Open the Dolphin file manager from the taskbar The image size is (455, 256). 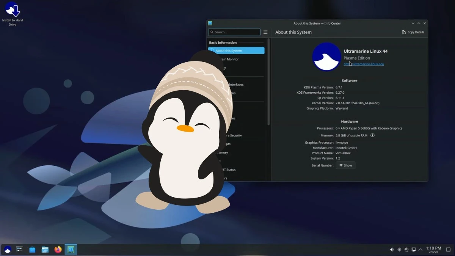(x=45, y=250)
